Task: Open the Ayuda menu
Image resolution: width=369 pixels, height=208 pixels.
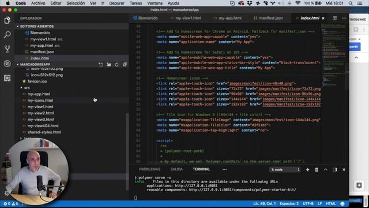Action: pyautogui.click(x=174, y=3)
